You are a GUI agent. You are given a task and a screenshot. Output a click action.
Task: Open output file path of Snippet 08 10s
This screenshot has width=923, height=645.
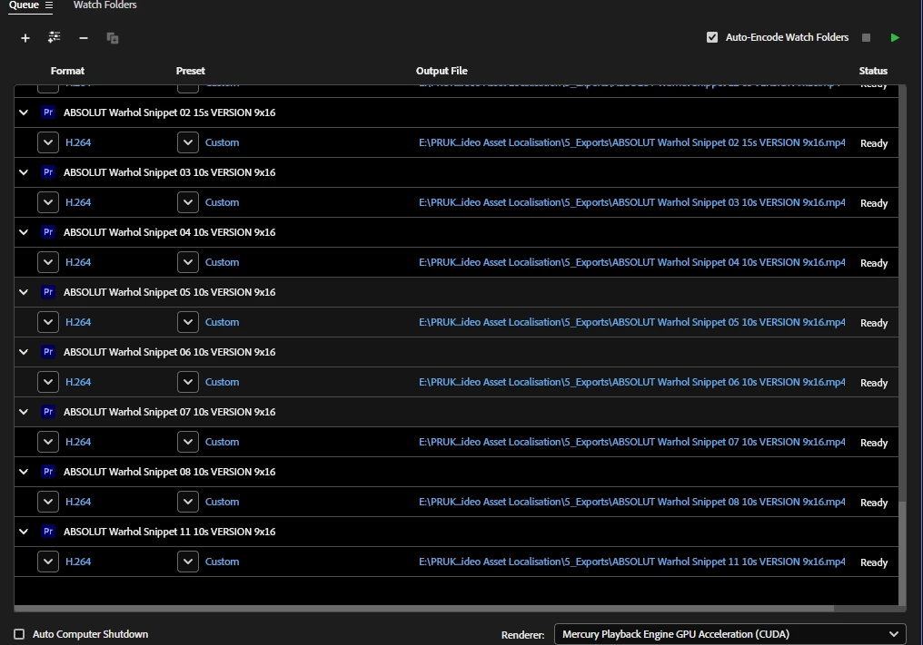(x=631, y=502)
